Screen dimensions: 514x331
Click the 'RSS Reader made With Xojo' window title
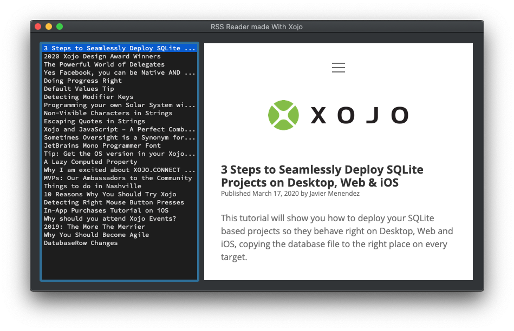pos(257,27)
